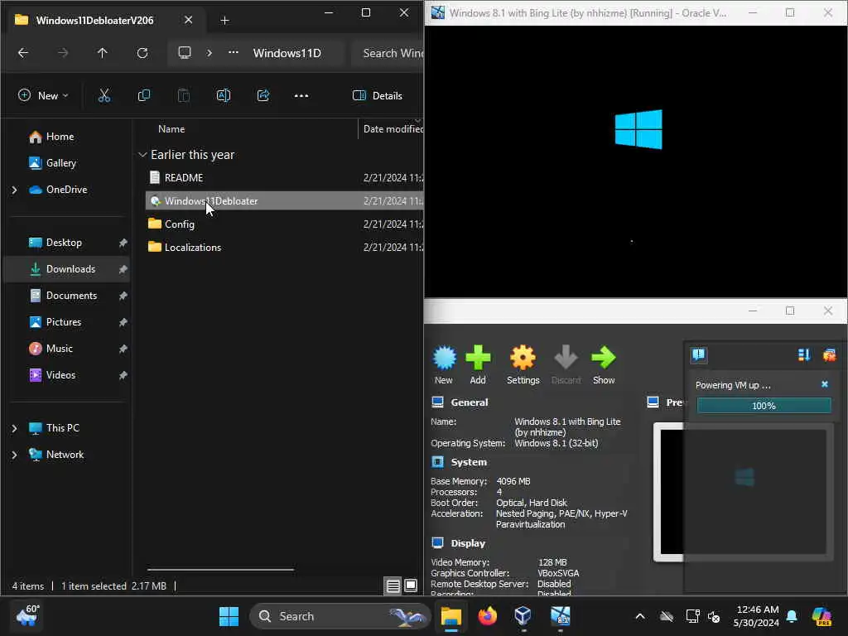This screenshot has width=848, height=636.
Task: Open the Display section header in VirtualBox
Action: click(469, 543)
